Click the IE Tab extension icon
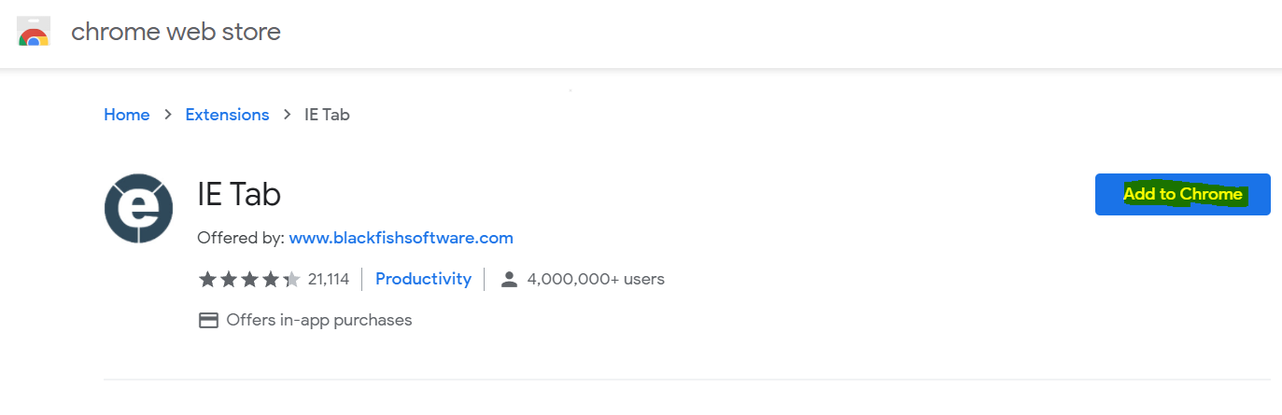The height and width of the screenshot is (415, 1282). pyautogui.click(x=139, y=208)
